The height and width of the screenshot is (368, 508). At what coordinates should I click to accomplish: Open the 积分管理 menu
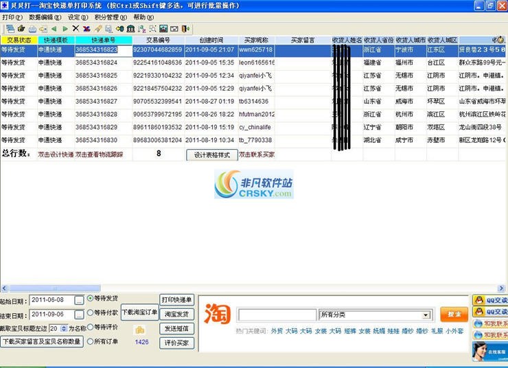click(x=111, y=17)
